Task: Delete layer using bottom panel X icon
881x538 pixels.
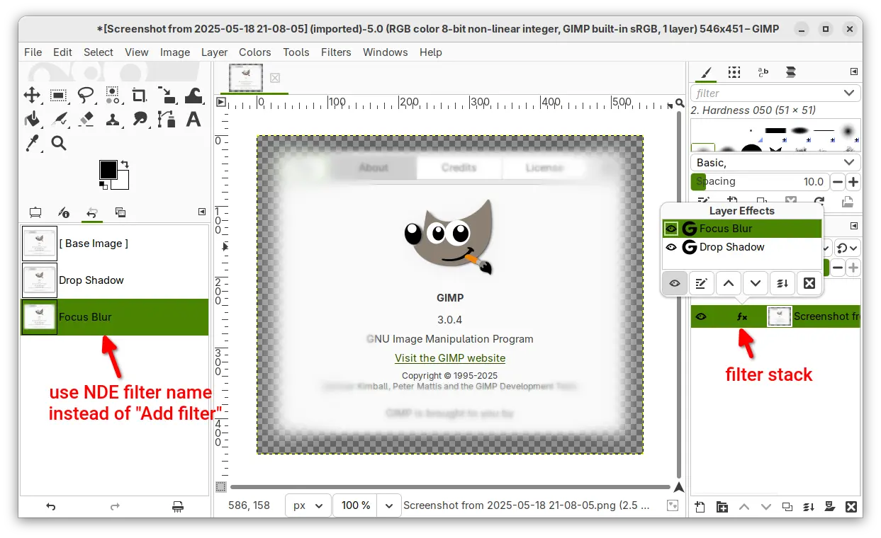Action: click(851, 507)
